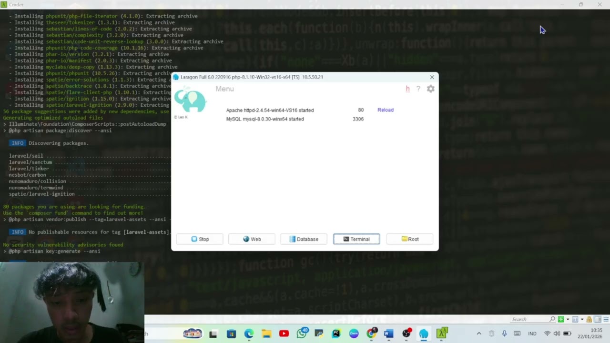This screenshot has height=343, width=610.
Task: Click the red 'h' hosts icon in Laragon
Action: pos(407,89)
